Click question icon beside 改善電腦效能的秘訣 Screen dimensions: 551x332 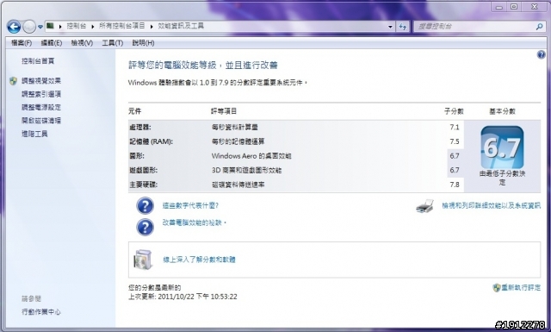(145, 227)
